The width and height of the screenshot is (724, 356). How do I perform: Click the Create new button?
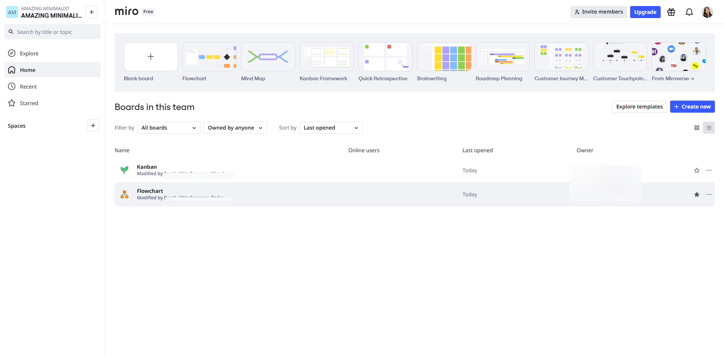tap(692, 107)
